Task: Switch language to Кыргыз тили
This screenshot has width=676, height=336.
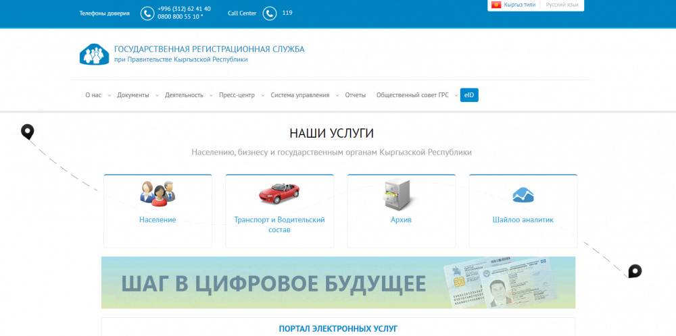Action: click(519, 5)
